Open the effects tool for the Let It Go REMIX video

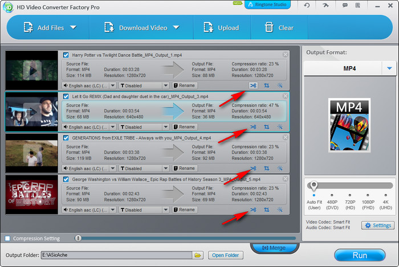click(280, 127)
